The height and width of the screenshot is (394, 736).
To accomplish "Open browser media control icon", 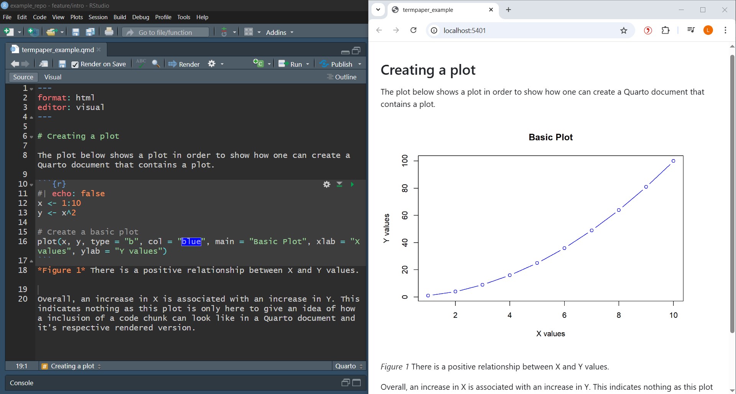I will (x=691, y=30).
